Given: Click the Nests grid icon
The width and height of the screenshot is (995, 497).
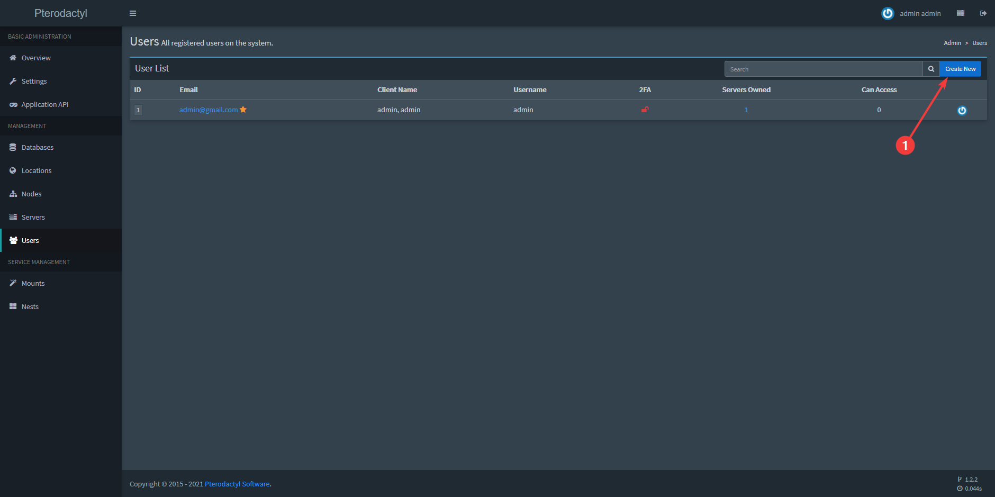Looking at the screenshot, I should [x=13, y=306].
